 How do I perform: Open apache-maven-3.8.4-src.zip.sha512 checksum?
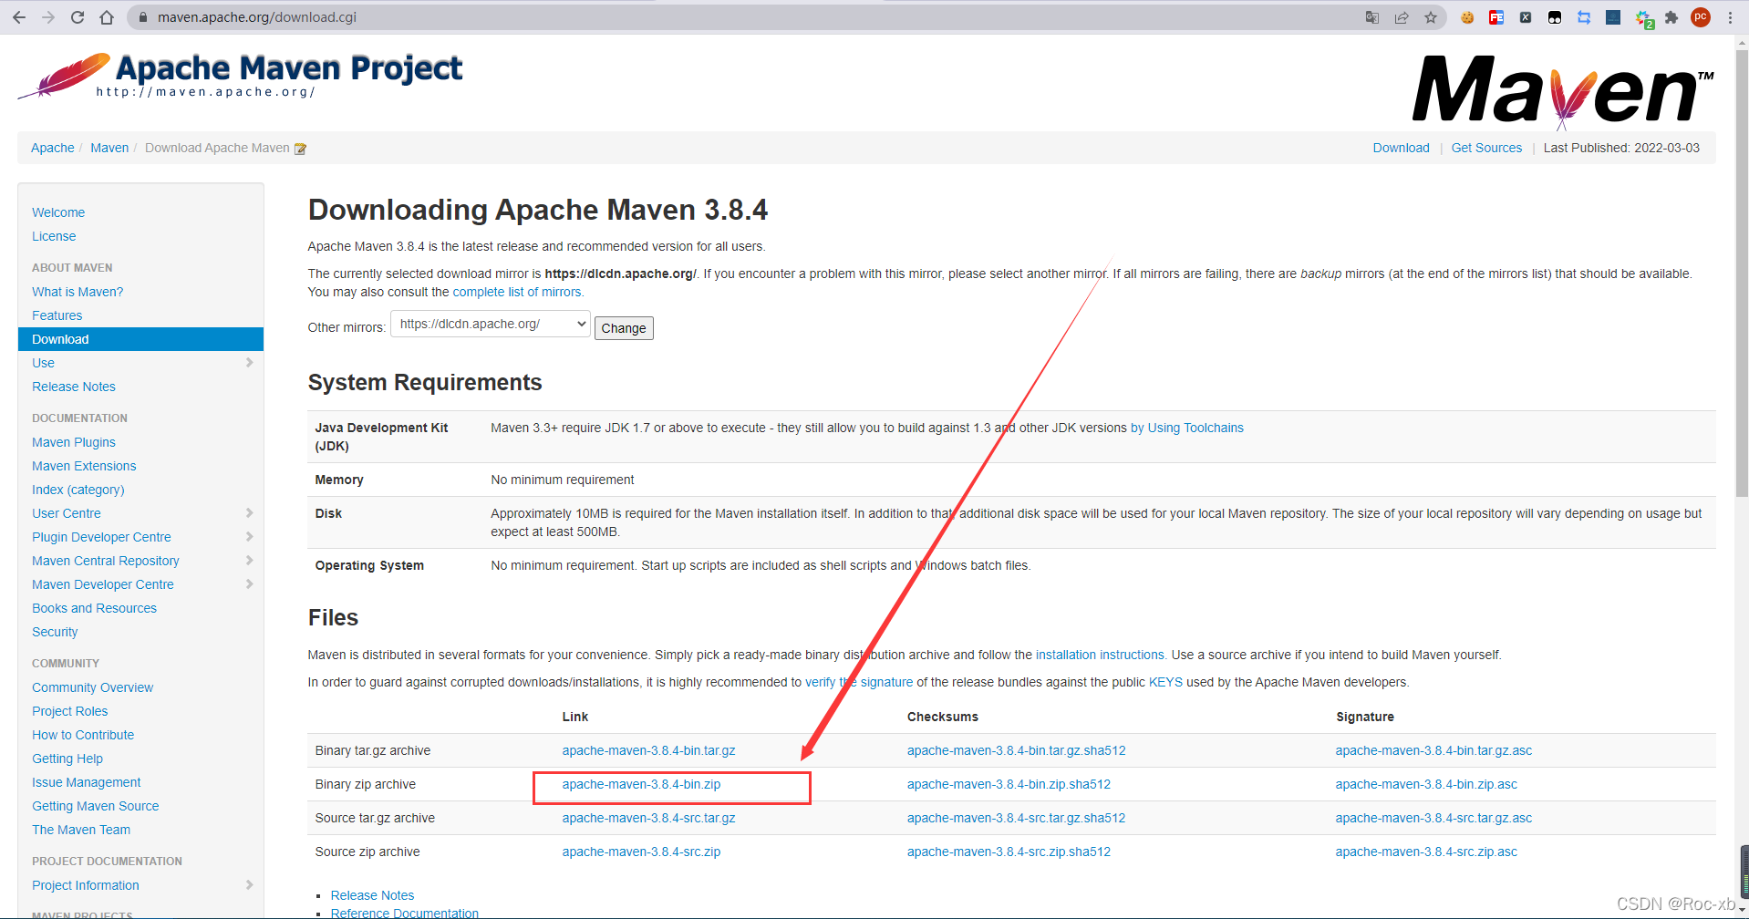click(x=1009, y=852)
